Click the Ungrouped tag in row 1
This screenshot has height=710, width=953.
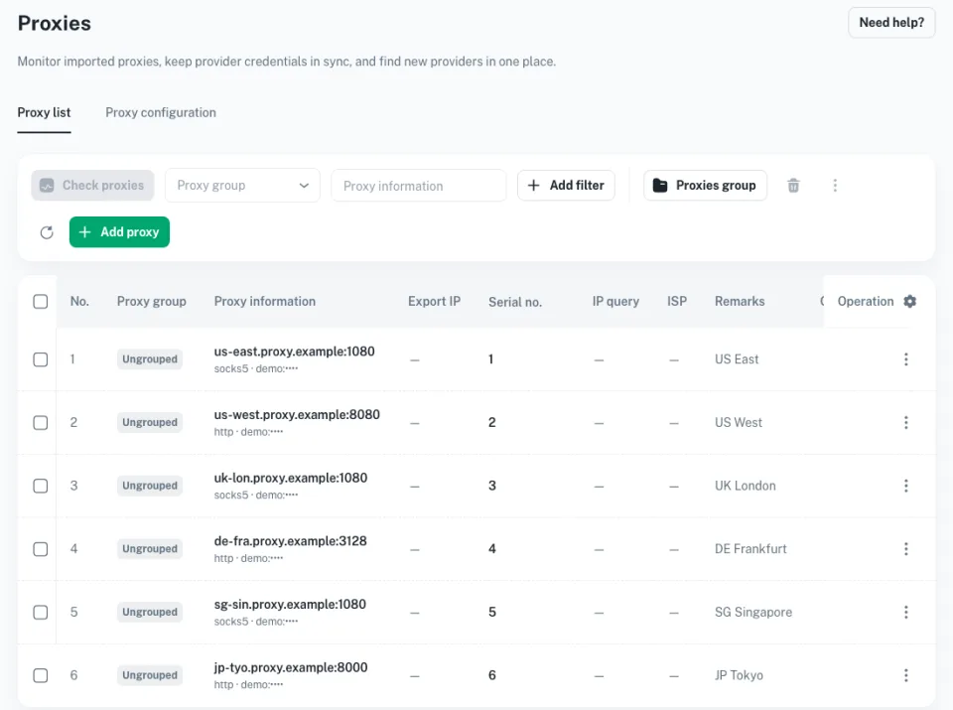pos(150,359)
